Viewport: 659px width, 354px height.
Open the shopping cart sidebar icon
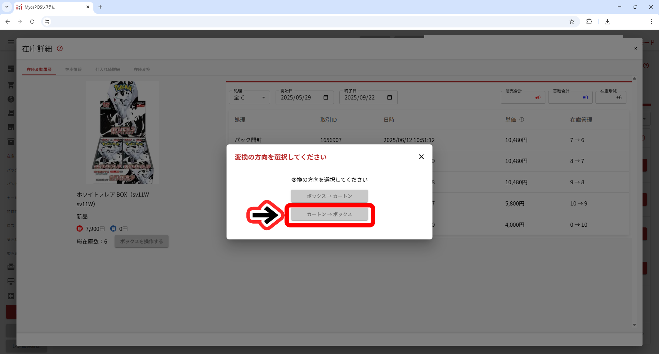[11, 85]
